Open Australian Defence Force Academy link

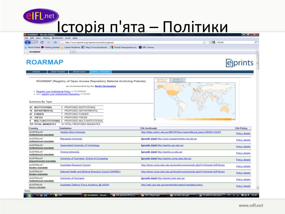(85, 185)
